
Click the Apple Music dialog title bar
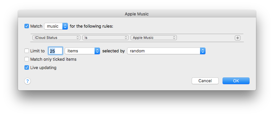[x=137, y=14]
